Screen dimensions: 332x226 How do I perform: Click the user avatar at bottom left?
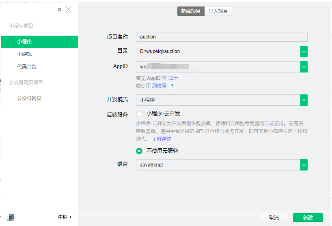(x=12, y=217)
